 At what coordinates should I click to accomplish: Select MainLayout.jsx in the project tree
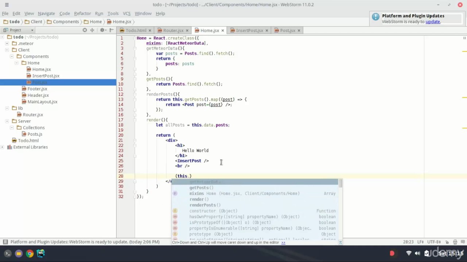[42, 102]
